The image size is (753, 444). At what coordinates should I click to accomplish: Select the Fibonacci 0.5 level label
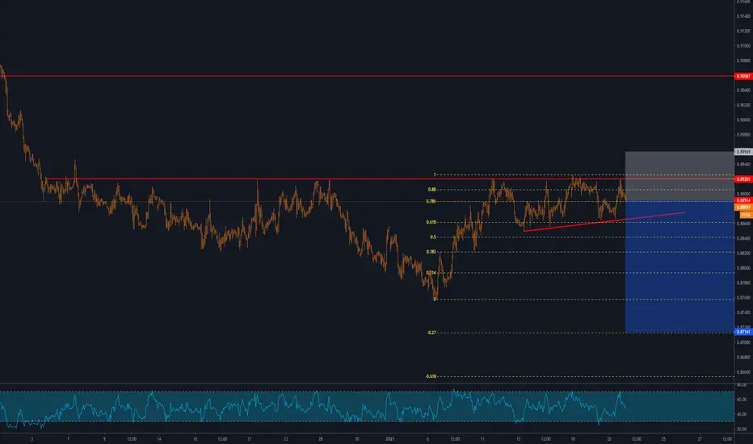coord(433,237)
